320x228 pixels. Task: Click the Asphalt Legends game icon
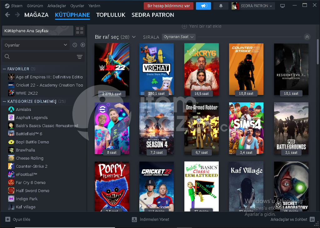[11, 118]
